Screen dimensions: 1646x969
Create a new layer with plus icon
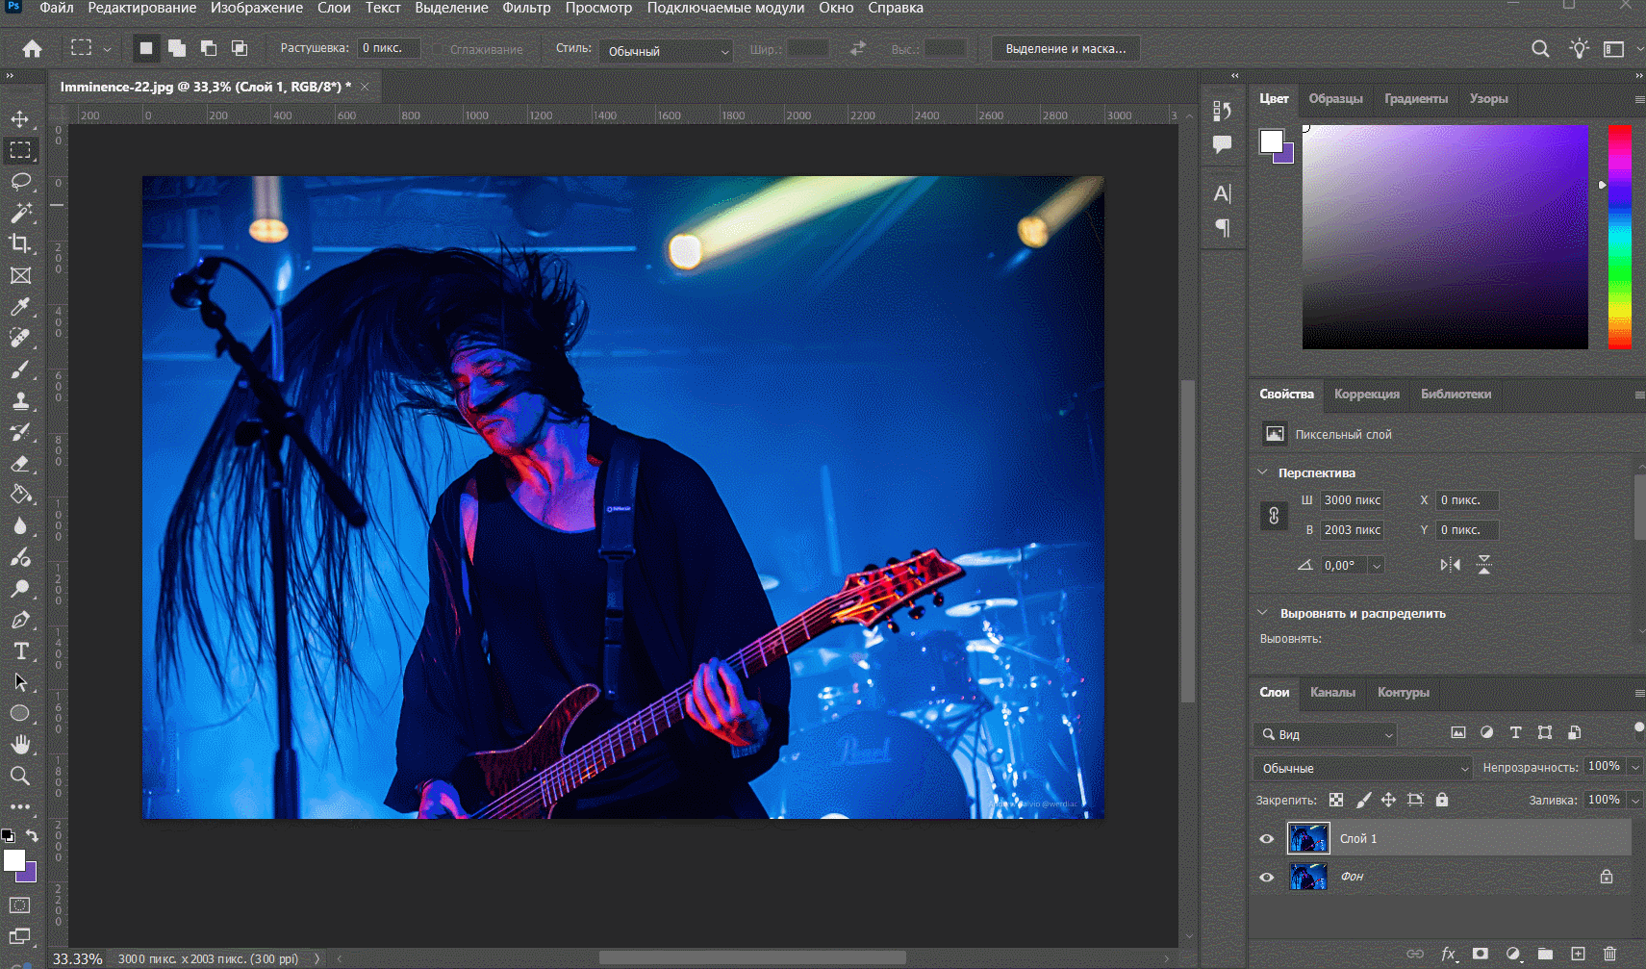pos(1578,954)
